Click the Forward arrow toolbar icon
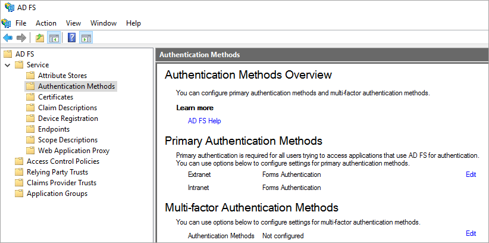 (x=21, y=38)
